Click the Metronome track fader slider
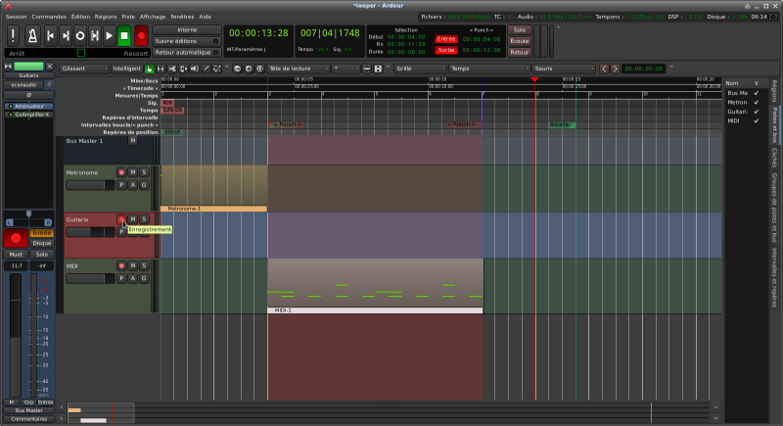The image size is (783, 426). [x=89, y=184]
